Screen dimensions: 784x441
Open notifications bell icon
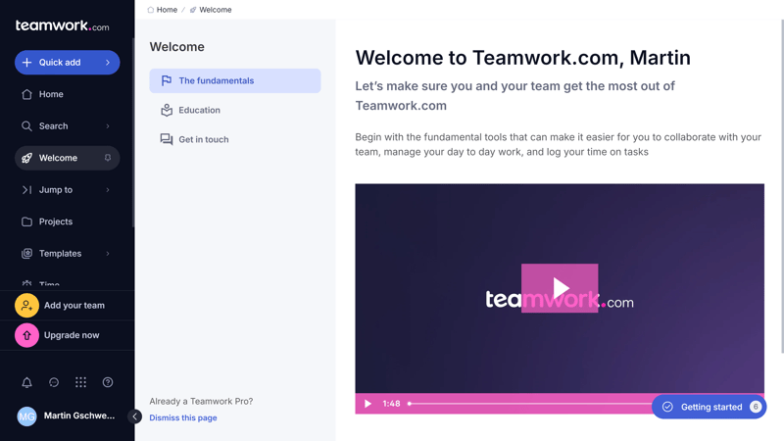(x=27, y=382)
